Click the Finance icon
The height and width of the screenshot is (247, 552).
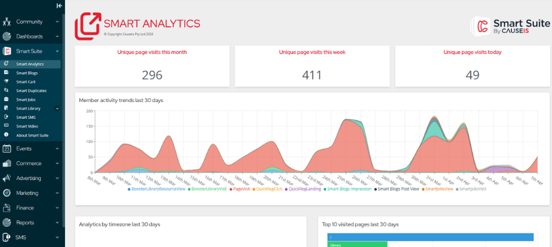point(6,208)
